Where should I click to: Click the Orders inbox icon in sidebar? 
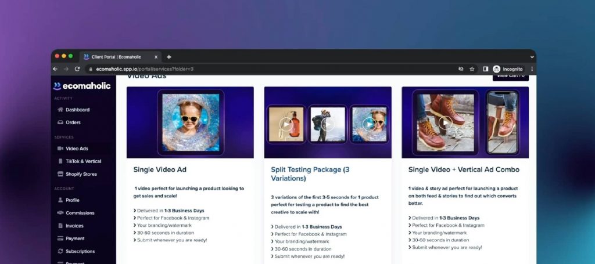60,122
